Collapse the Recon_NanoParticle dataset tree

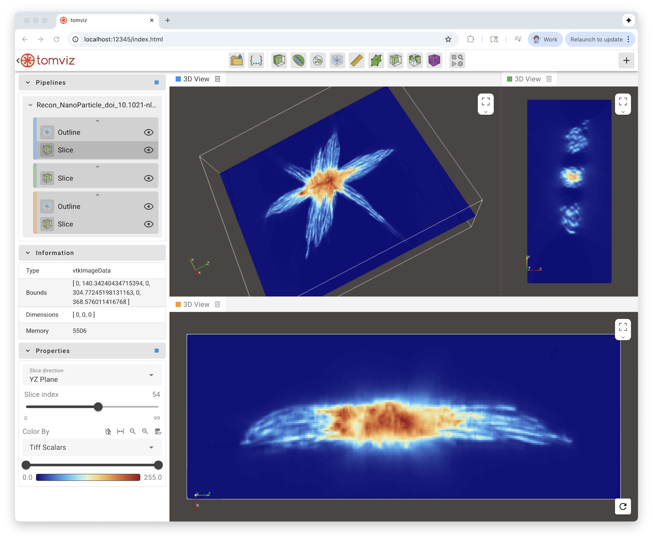(x=30, y=105)
